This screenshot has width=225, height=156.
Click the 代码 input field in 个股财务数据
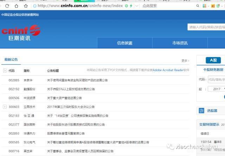tap(216, 79)
